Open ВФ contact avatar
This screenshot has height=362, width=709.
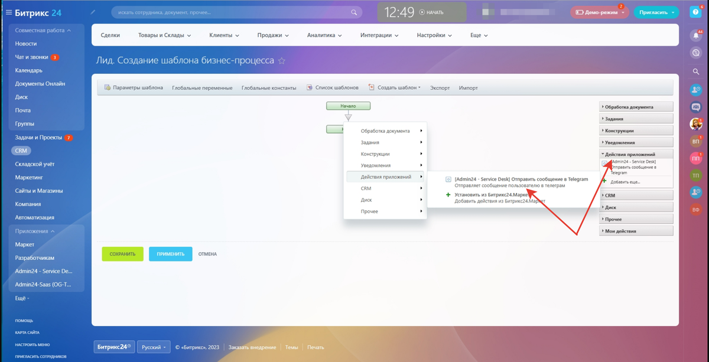point(696,210)
